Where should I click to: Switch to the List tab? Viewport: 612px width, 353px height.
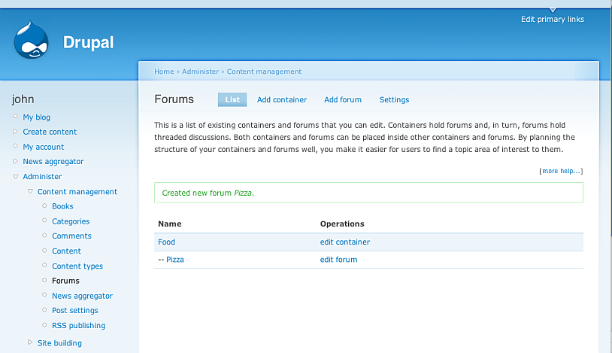tap(232, 99)
